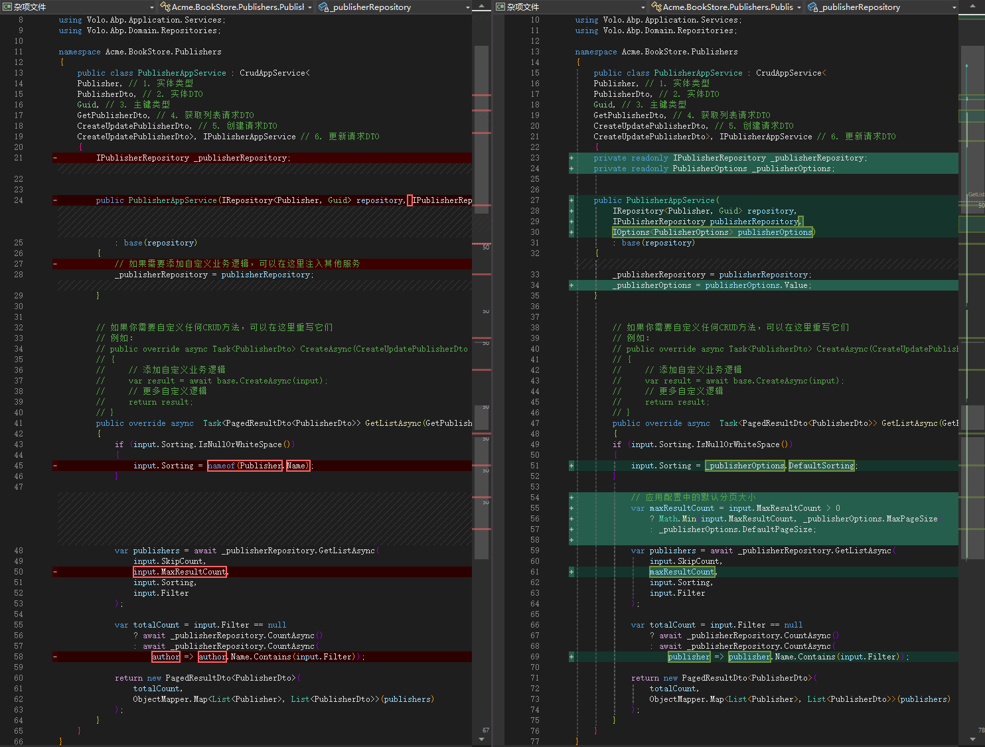985x747 pixels.
Task: Click the field icon beside left _publisherRepository
Action: [324, 7]
